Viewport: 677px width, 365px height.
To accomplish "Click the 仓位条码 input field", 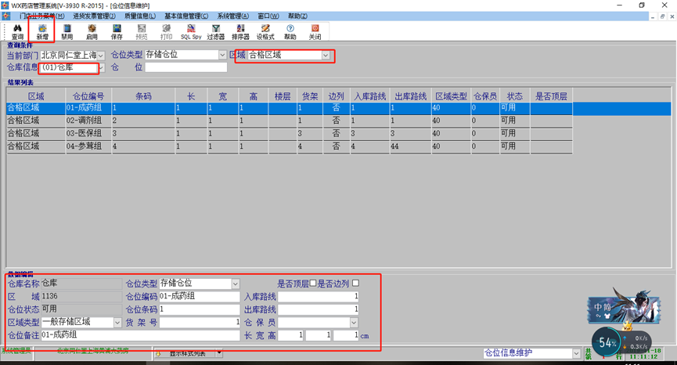I will 200,309.
